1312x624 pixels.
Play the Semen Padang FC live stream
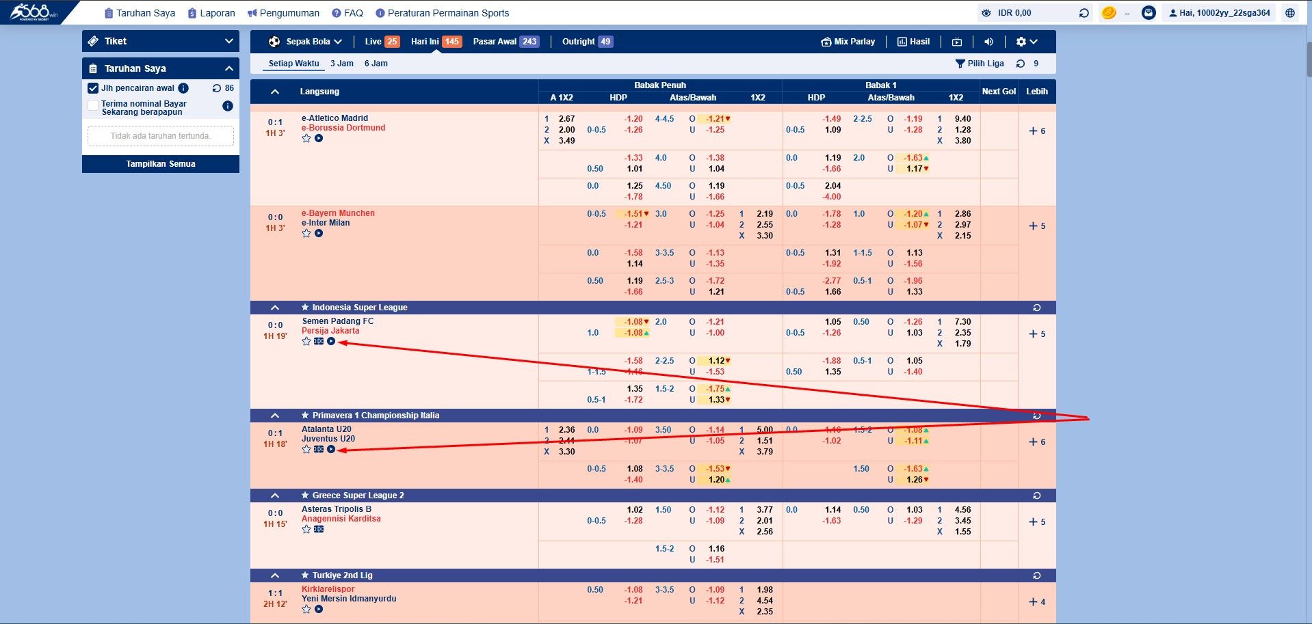click(331, 341)
